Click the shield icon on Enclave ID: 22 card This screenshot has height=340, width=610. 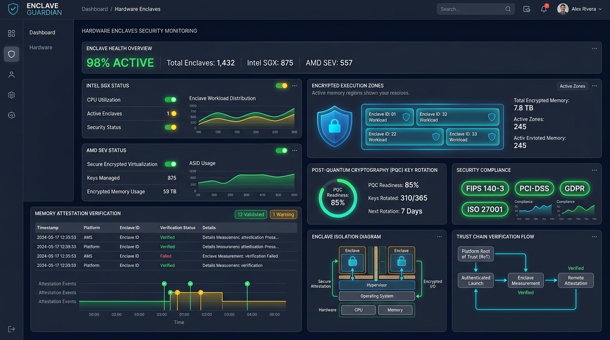click(x=436, y=137)
